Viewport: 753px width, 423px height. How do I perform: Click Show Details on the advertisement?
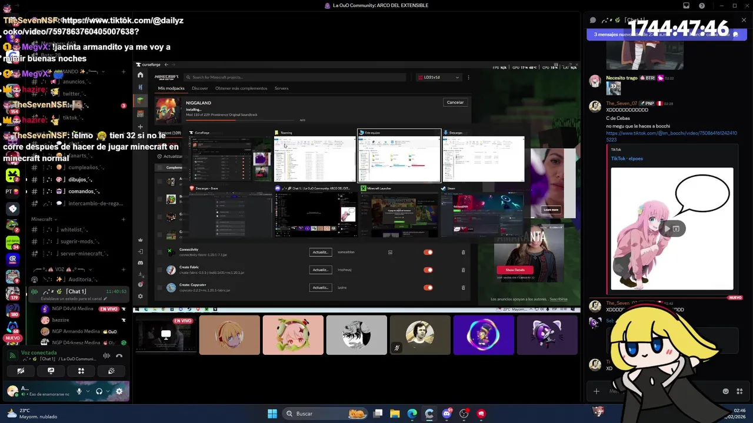tap(515, 270)
